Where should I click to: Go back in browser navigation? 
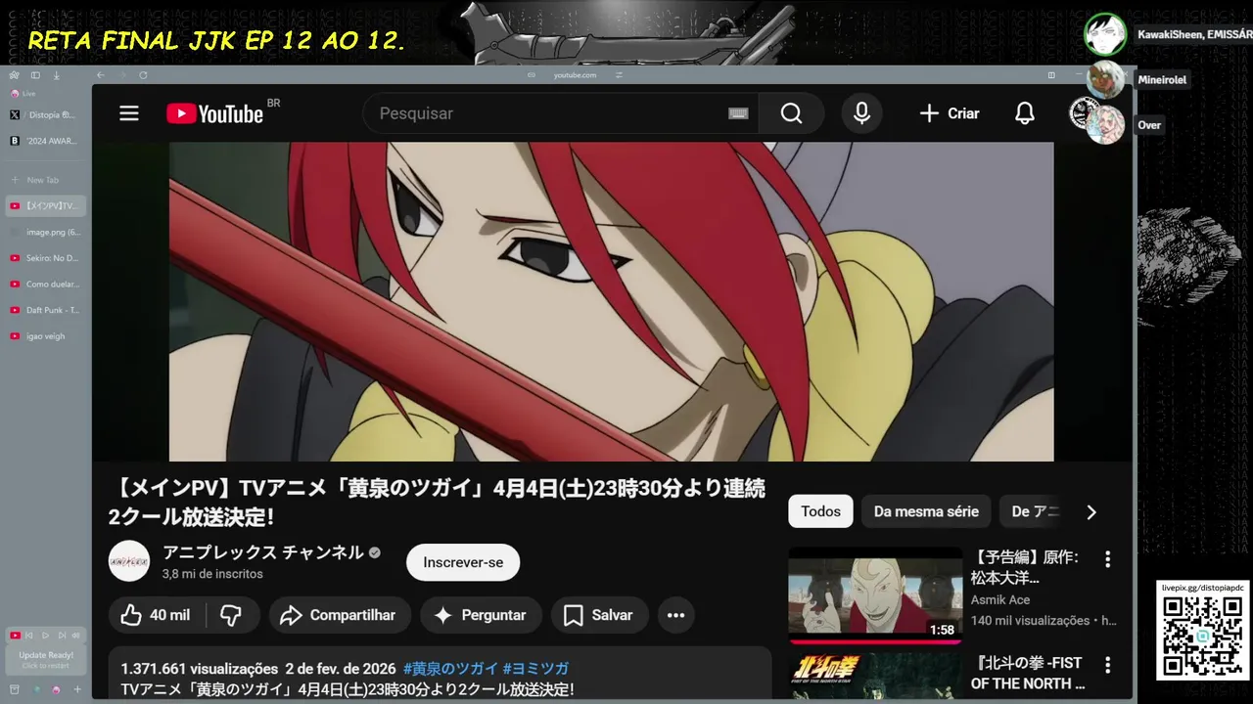(100, 75)
